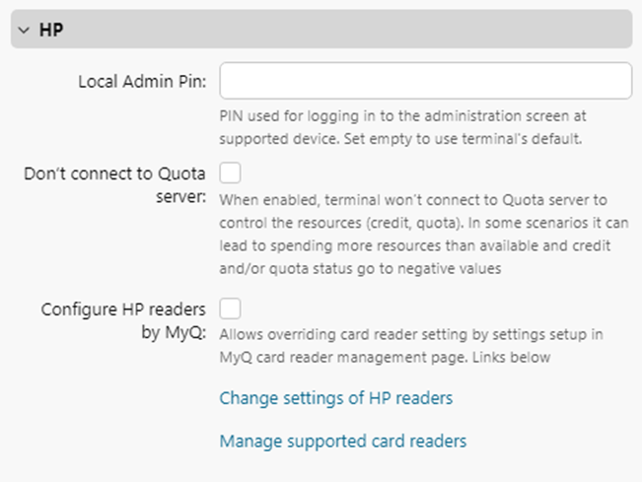Focus the Local Admin Pin input field
The width and height of the screenshot is (642, 482).
point(425,81)
